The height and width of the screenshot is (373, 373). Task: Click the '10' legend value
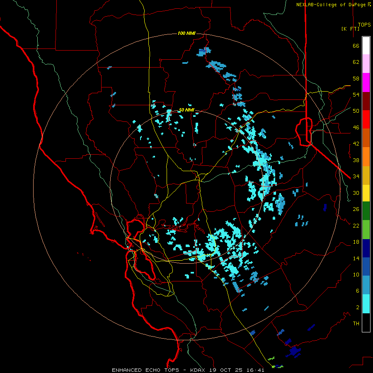pos(356,274)
